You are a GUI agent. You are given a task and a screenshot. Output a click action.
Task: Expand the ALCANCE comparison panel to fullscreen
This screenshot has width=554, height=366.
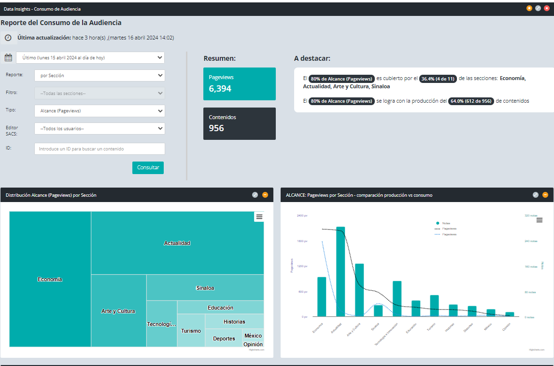pyautogui.click(x=535, y=195)
